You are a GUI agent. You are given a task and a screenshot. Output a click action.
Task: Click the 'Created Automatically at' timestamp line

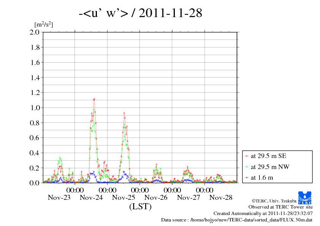[263, 213]
